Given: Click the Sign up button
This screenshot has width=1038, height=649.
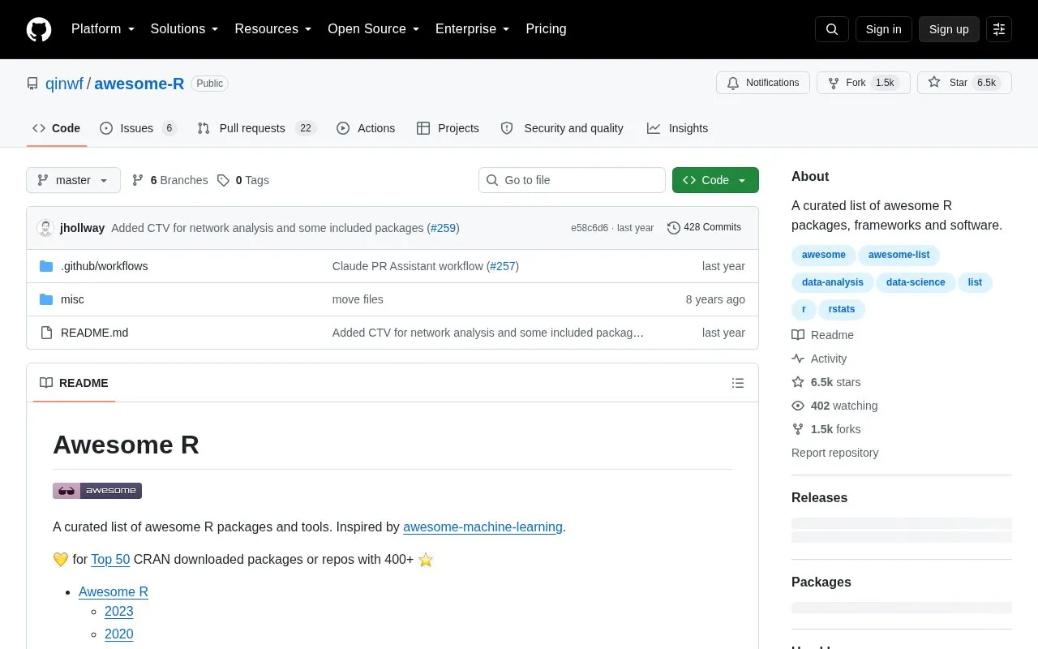Looking at the screenshot, I should [x=949, y=29].
